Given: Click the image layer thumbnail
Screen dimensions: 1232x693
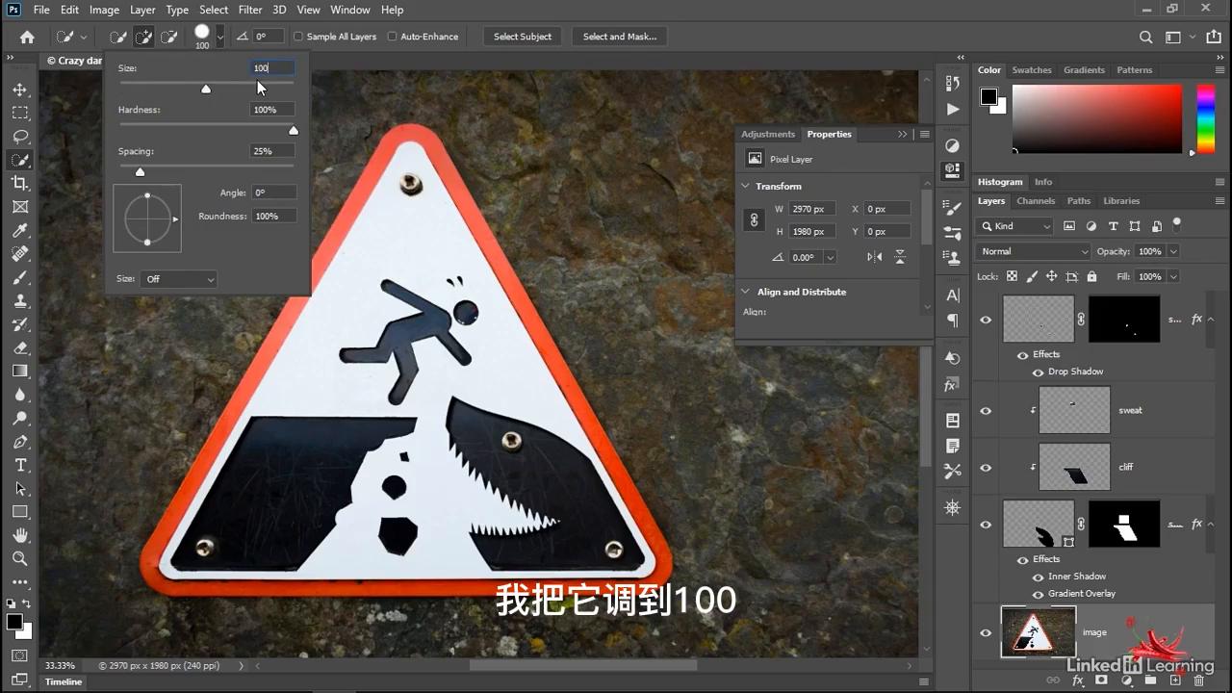Looking at the screenshot, I should 1038,632.
